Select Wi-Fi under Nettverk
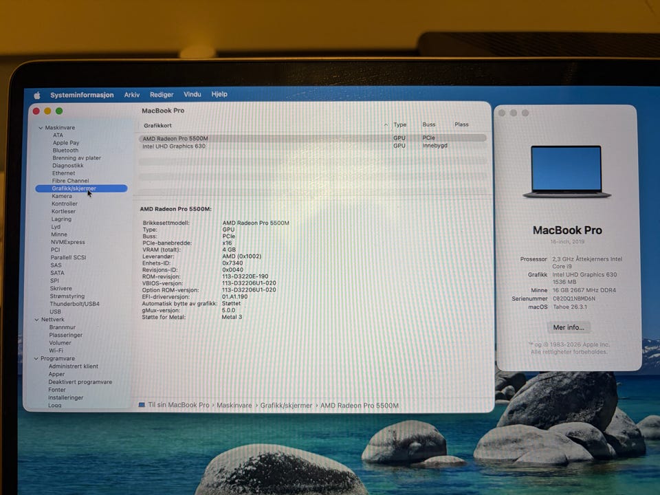Screen dimensions: 660x495 pyautogui.click(x=56, y=351)
